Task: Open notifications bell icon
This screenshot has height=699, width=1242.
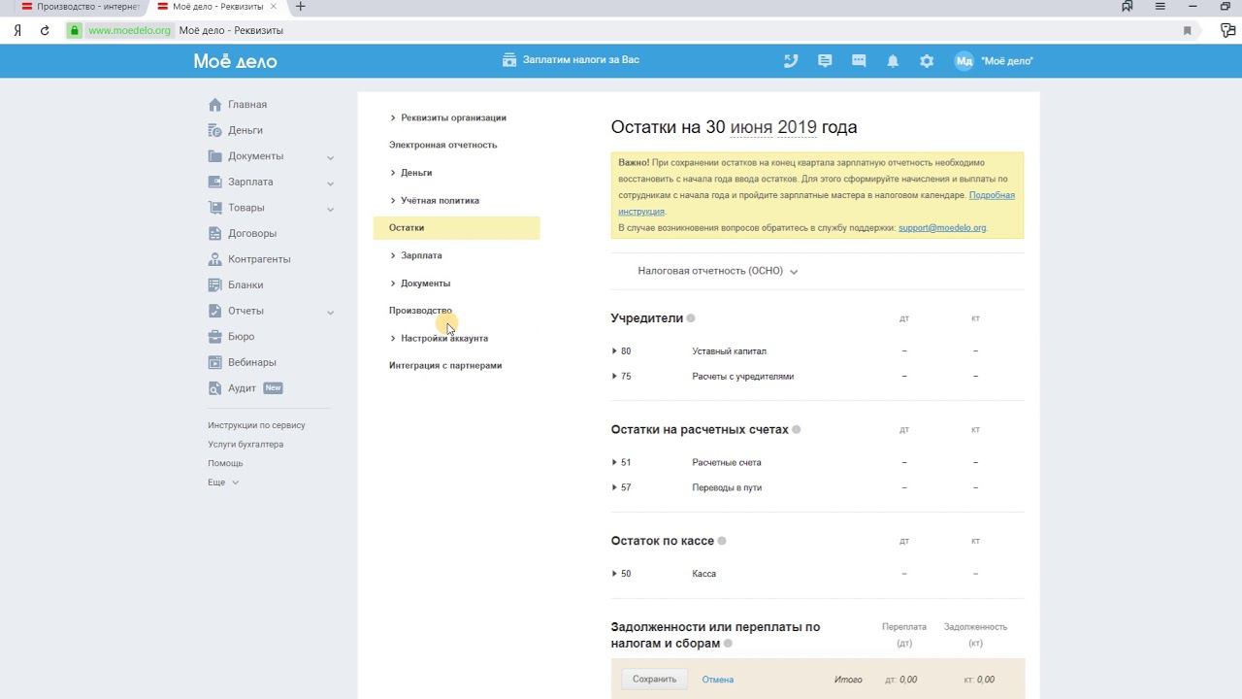Action: click(x=893, y=61)
